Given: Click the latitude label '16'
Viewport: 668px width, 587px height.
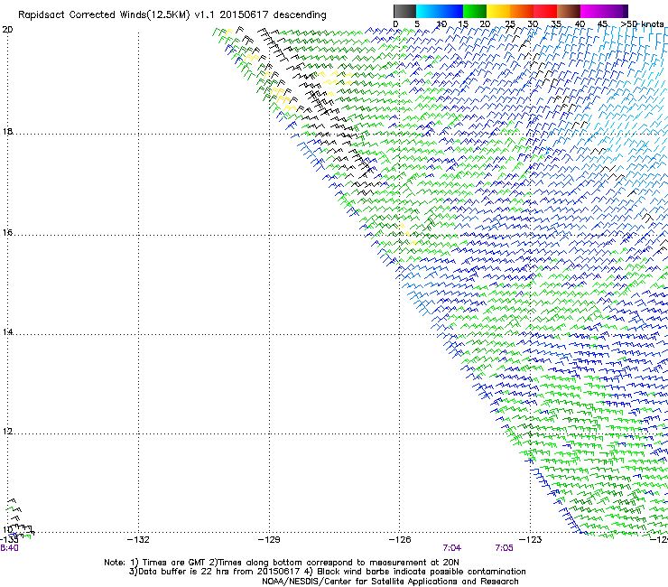Looking at the screenshot, I should 7,232.
